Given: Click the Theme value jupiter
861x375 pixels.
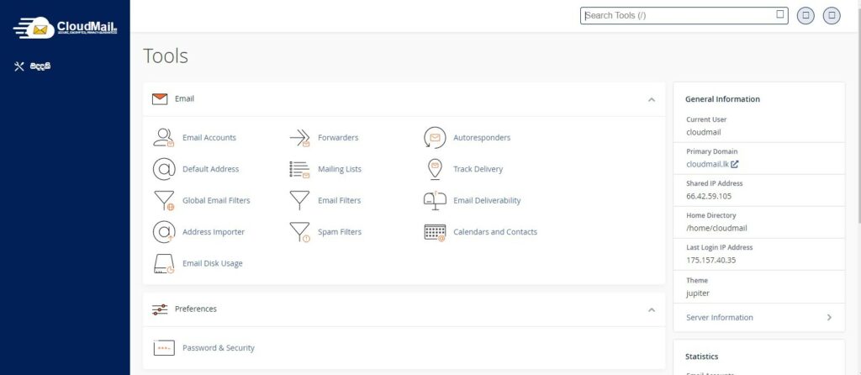Looking at the screenshot, I should pos(698,293).
